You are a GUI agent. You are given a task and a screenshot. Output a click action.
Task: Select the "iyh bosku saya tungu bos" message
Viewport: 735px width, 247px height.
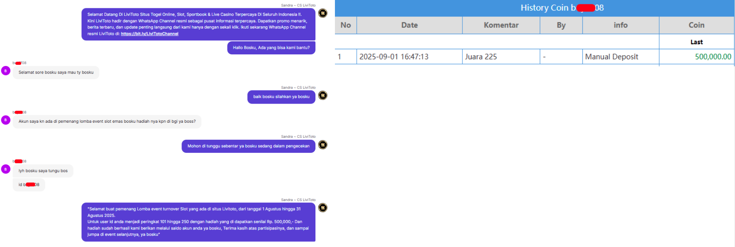coord(43,171)
